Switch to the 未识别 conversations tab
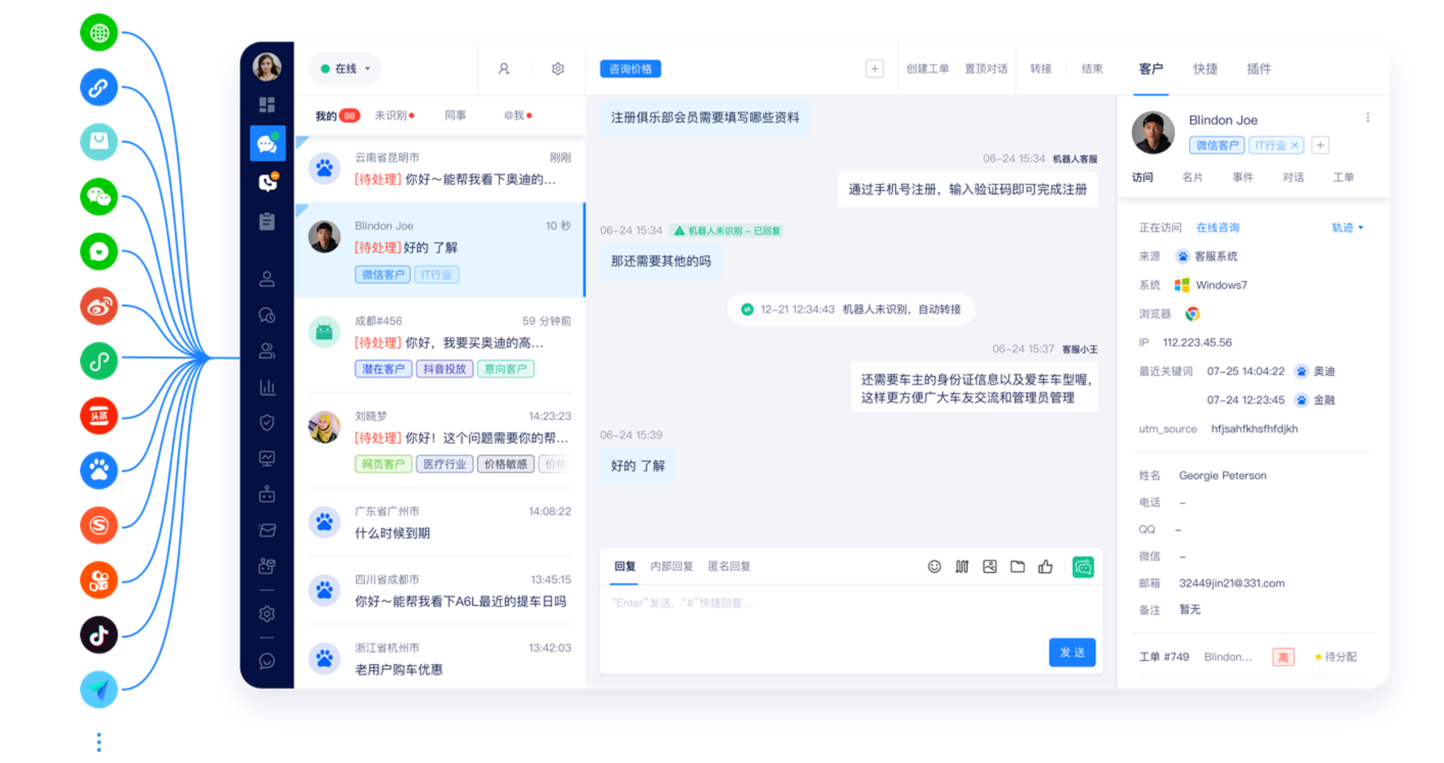Screen dimensions: 1444x763 tap(393, 116)
